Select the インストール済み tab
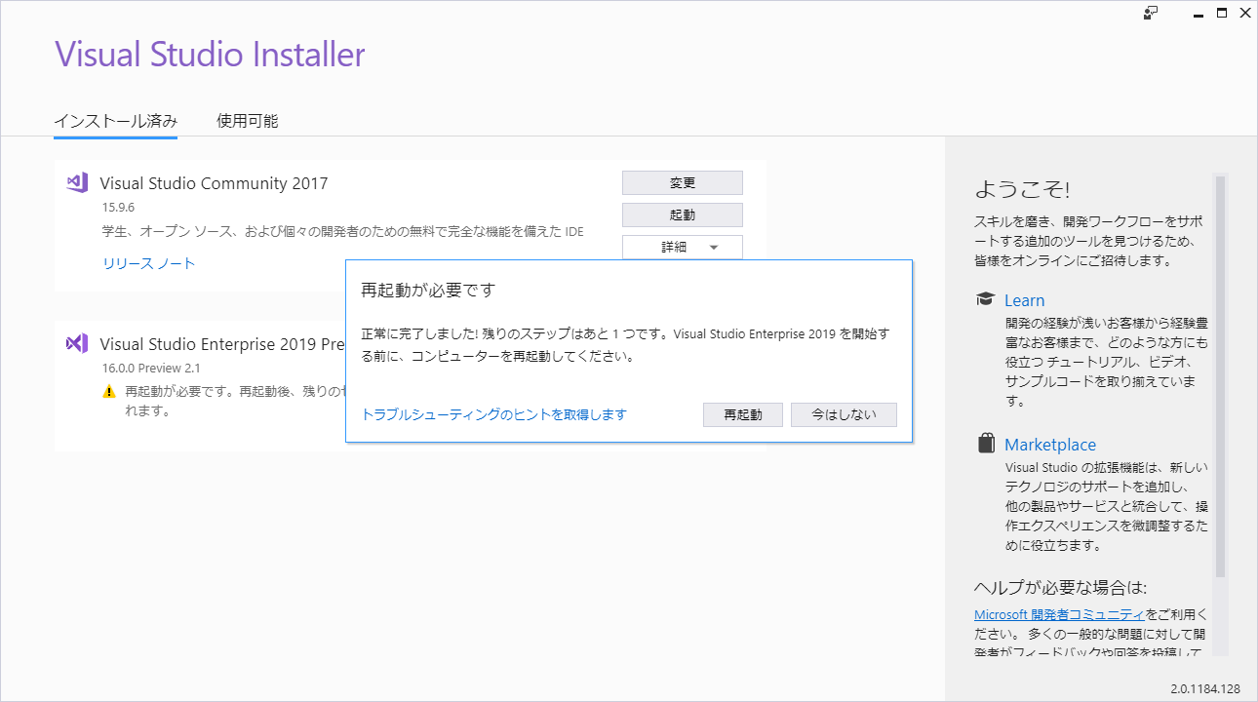This screenshot has height=702, width=1258. point(116,121)
